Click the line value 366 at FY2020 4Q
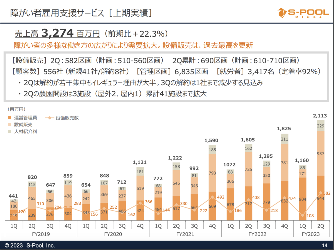The width and height of the screenshot is (334, 250). point(149,202)
